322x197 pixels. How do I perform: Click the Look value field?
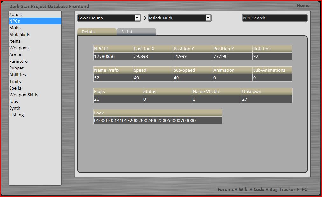click(157, 120)
